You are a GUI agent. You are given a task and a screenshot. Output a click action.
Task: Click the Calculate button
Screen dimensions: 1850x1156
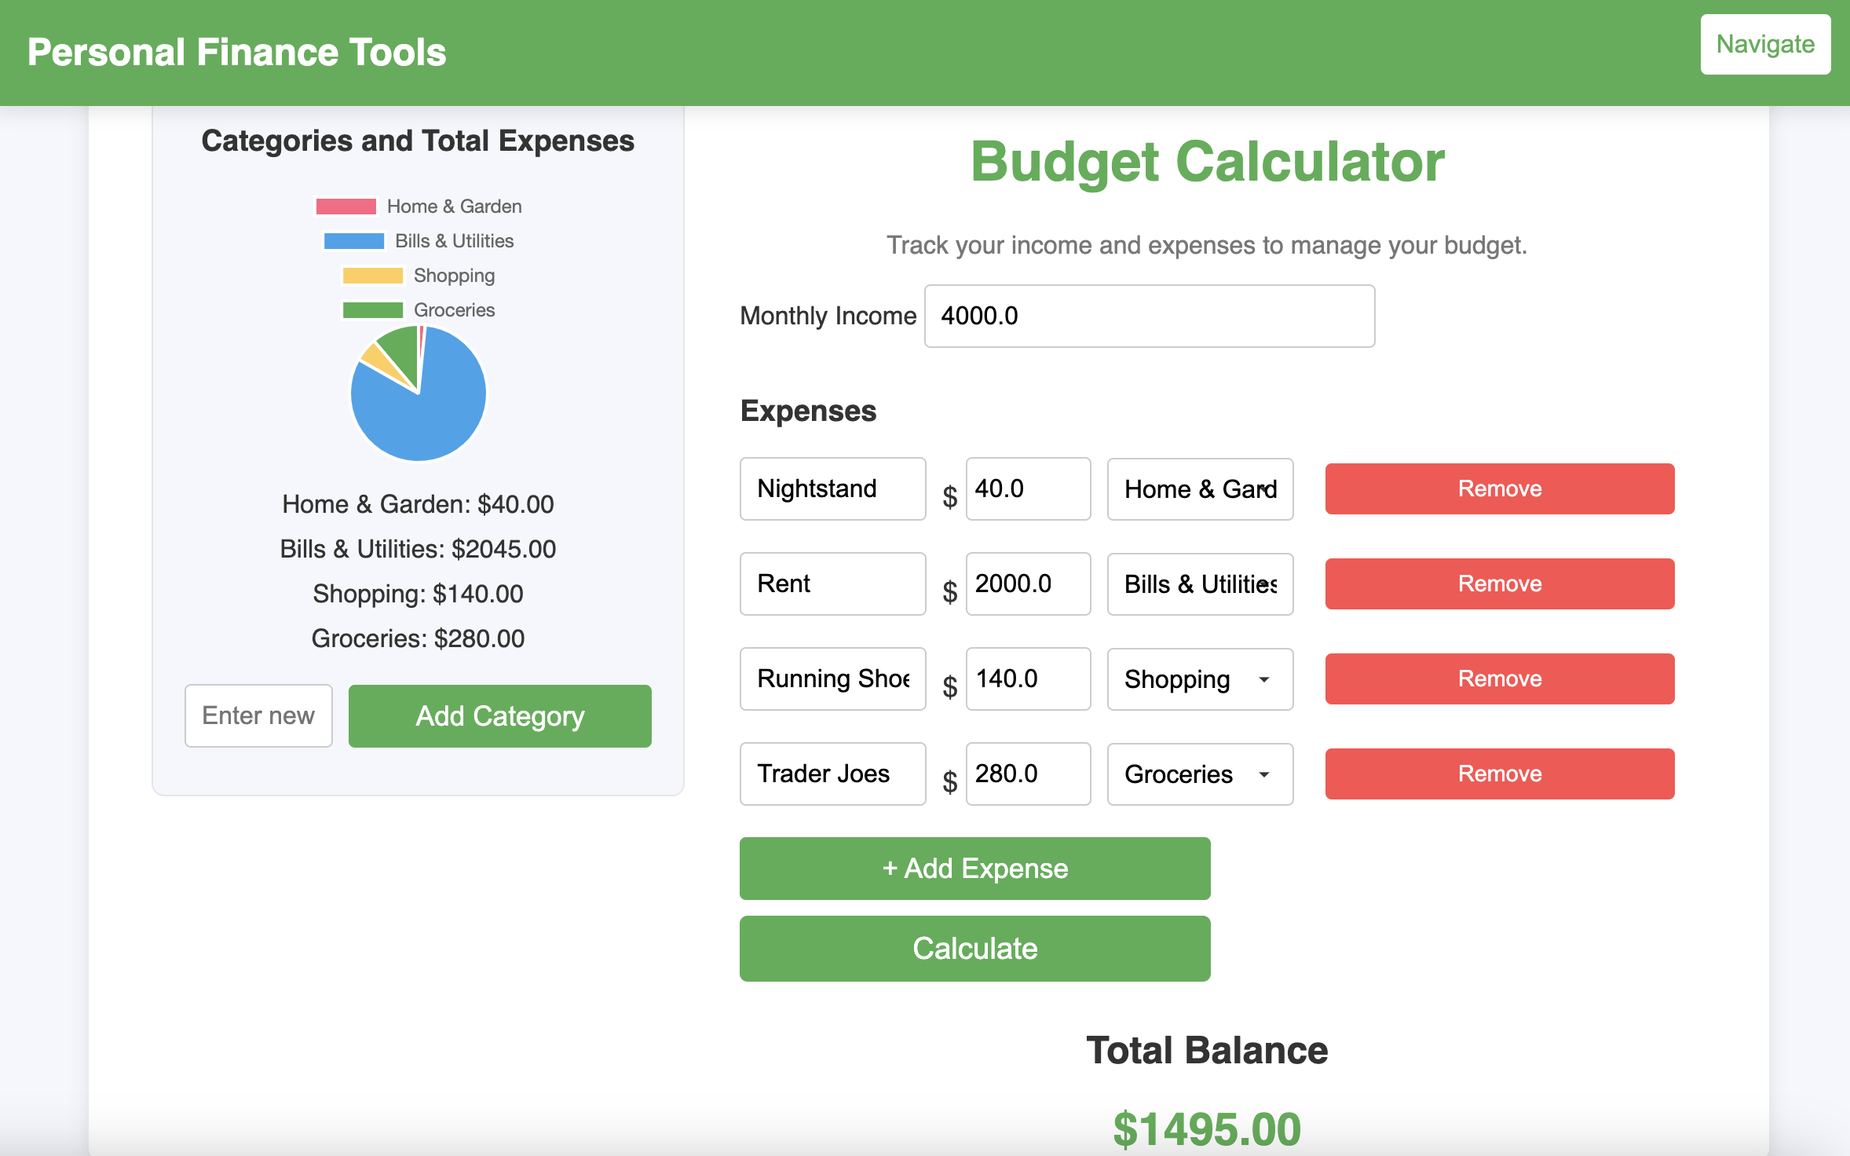pos(974,948)
